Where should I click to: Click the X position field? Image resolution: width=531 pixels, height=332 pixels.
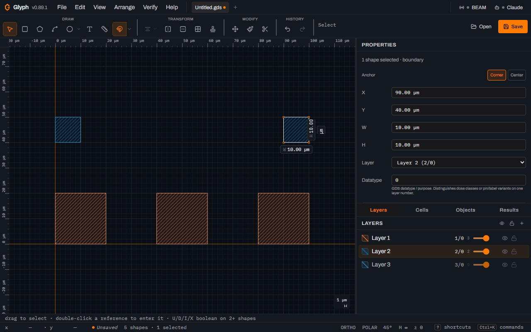pos(459,93)
